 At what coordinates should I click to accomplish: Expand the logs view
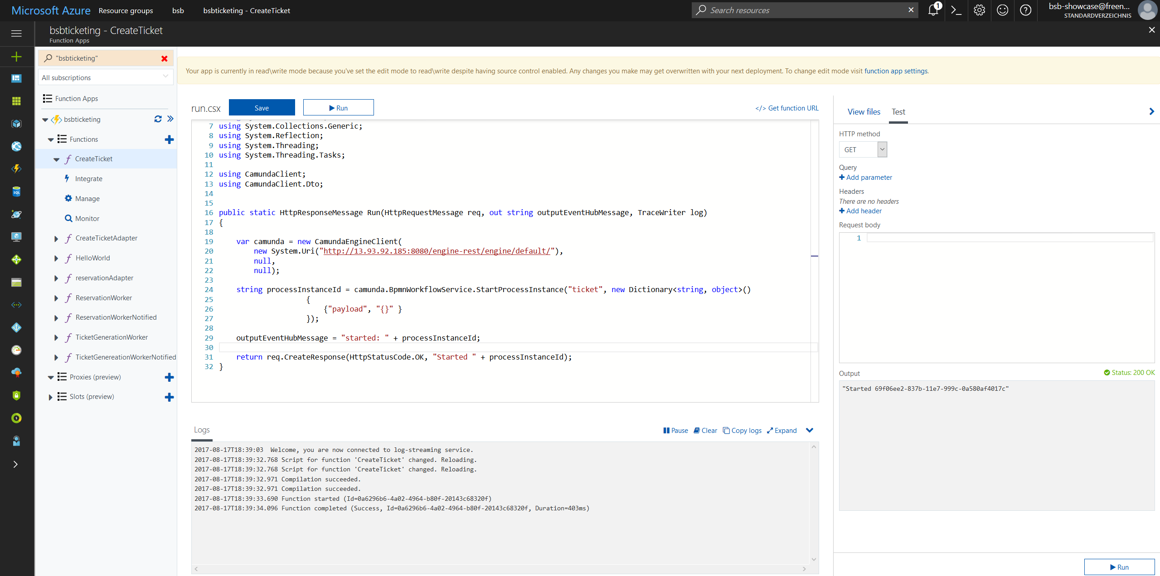pyautogui.click(x=781, y=431)
